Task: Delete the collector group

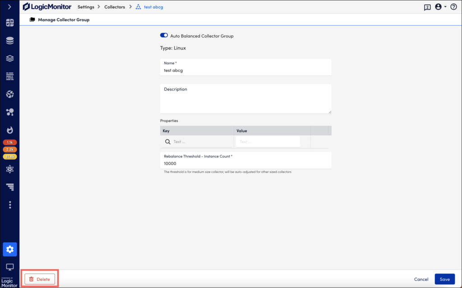Action: [x=40, y=279]
